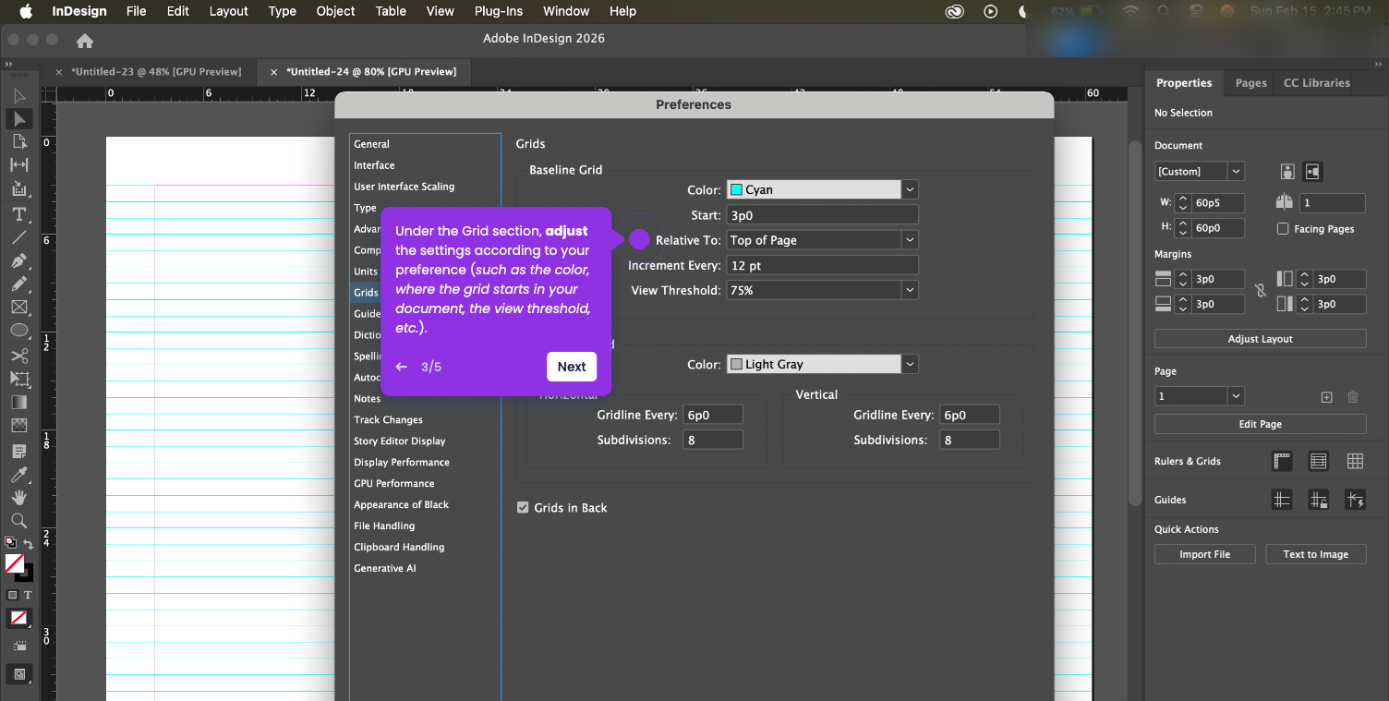Switch to the Pages panel tab

[x=1250, y=83]
